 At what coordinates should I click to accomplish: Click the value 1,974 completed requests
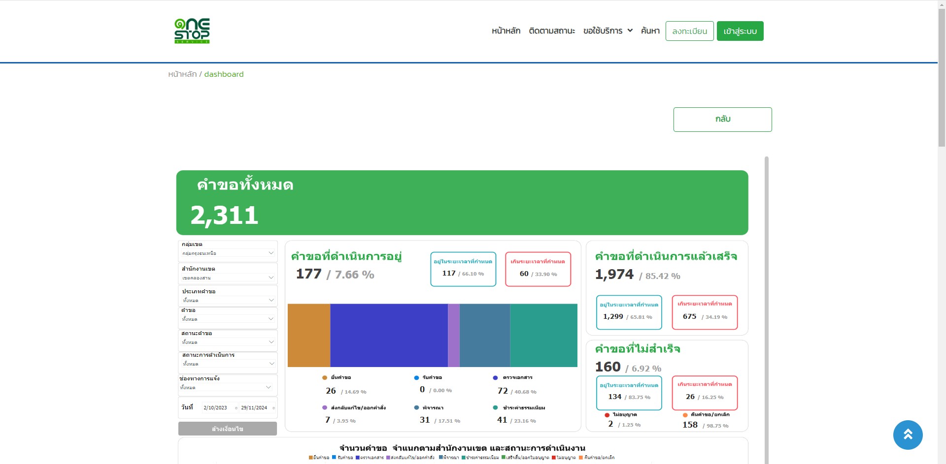(614, 274)
